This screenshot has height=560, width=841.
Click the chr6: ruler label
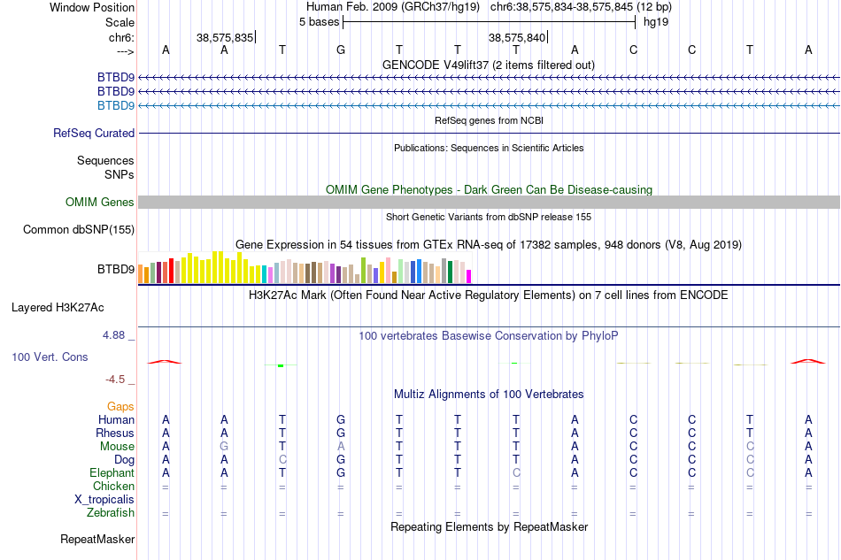121,37
